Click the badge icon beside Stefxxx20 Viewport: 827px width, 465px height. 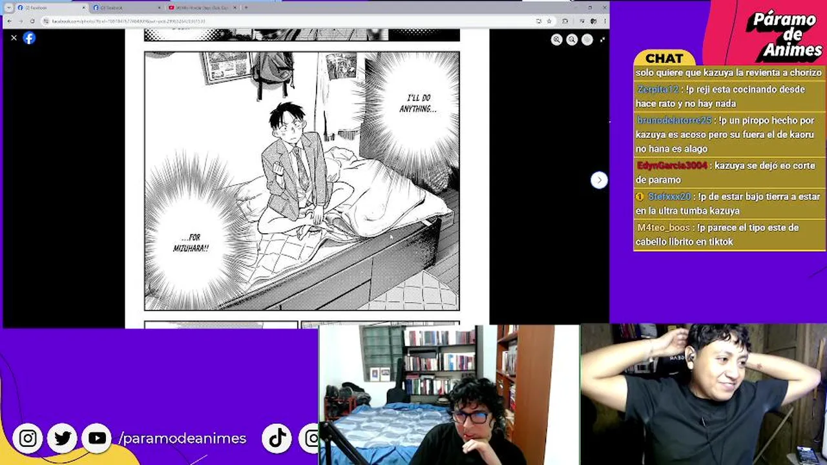coord(640,196)
